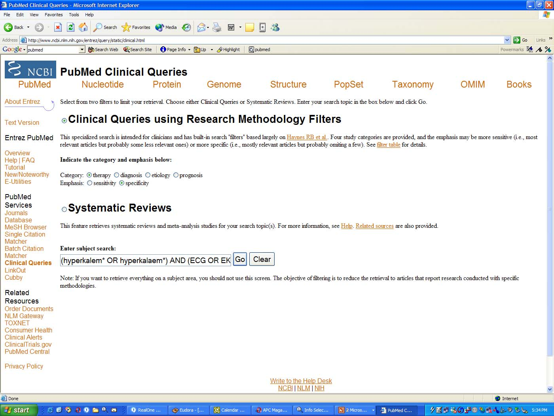Open the File menu
Screen dimensions: 554x416
(x=7, y=15)
